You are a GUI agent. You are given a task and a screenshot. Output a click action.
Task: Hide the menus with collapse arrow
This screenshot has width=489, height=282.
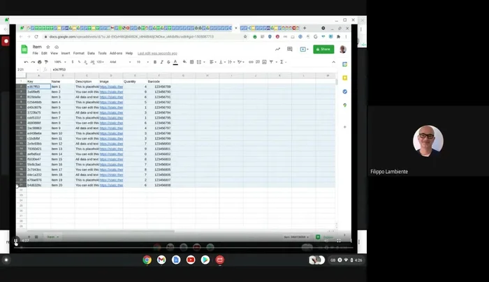[x=333, y=62]
